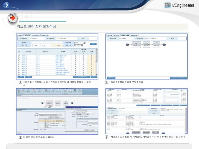Open 기본정보 tab in item-selection screenshot
The height and width of the screenshot is (149, 199).
pyautogui.click(x=20, y=35)
